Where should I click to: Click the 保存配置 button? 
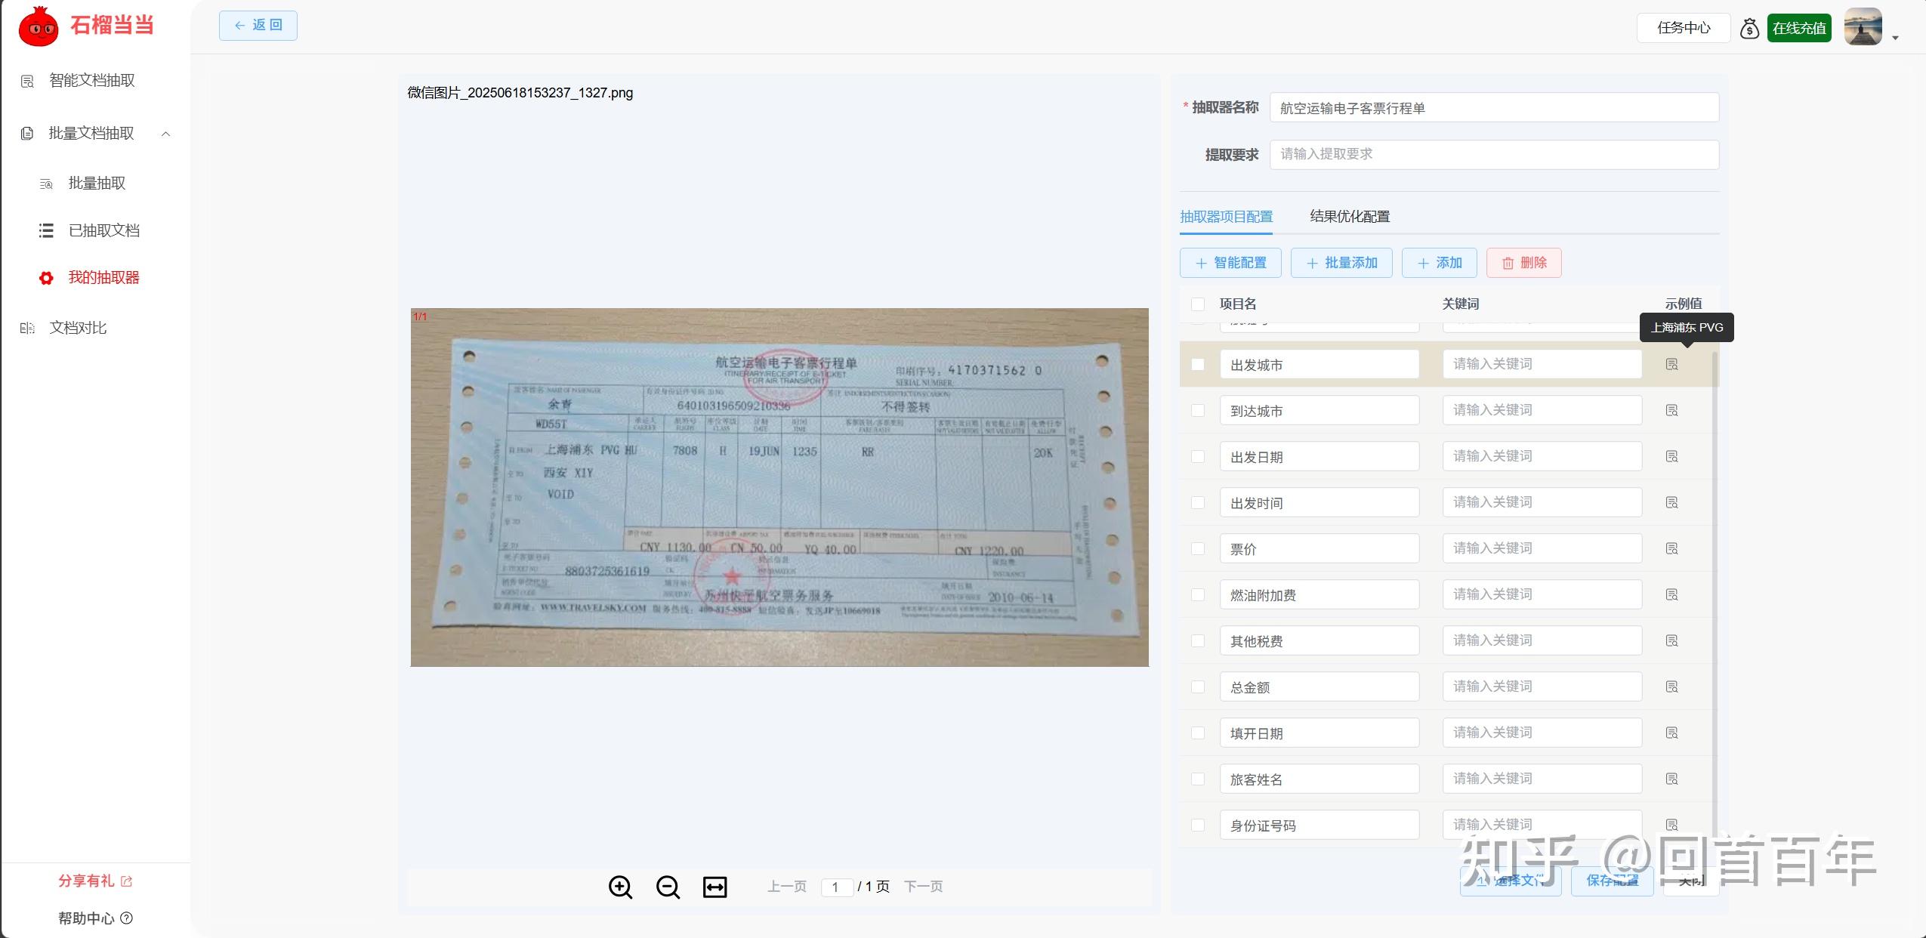point(1612,881)
